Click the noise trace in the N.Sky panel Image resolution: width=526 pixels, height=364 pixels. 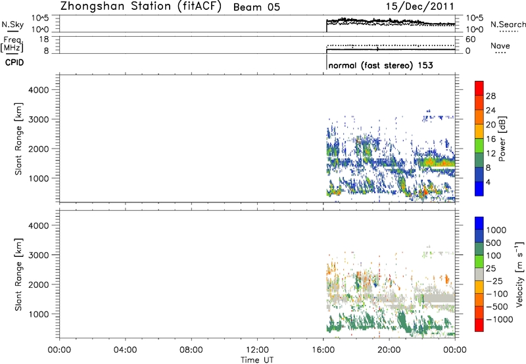pos(391,22)
